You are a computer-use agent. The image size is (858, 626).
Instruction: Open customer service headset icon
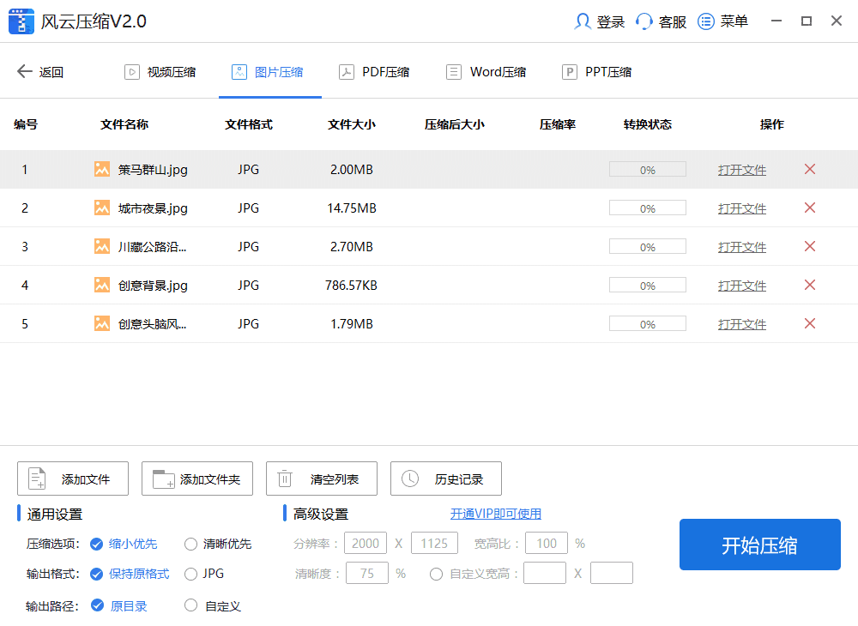(644, 21)
